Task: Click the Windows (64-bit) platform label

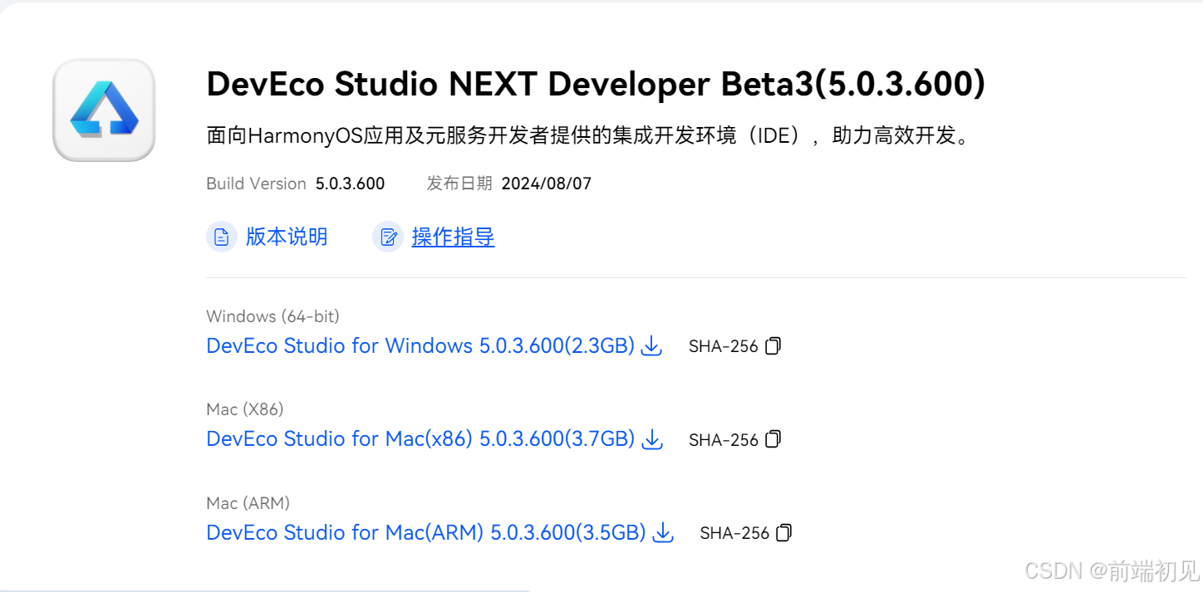Action: pos(273,316)
